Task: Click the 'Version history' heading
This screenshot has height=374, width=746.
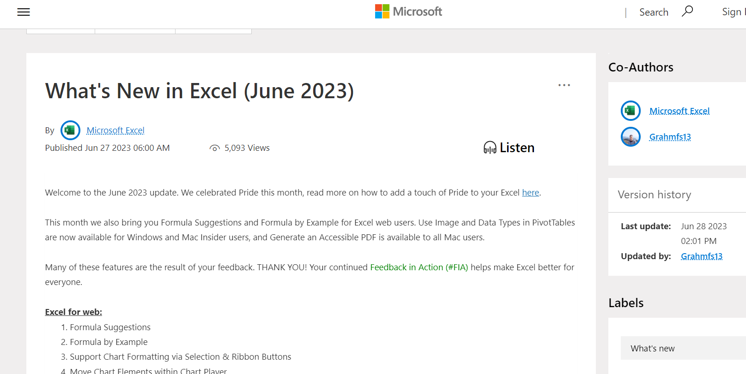Action: 654,195
